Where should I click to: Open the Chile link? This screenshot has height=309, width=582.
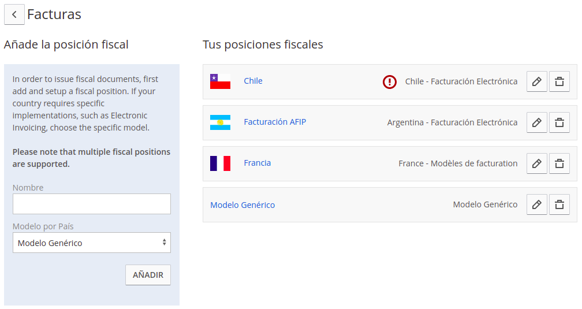253,81
